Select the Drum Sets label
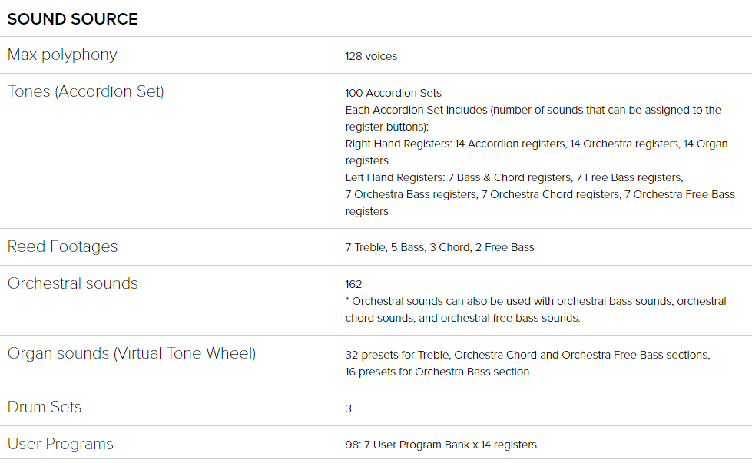 click(45, 407)
